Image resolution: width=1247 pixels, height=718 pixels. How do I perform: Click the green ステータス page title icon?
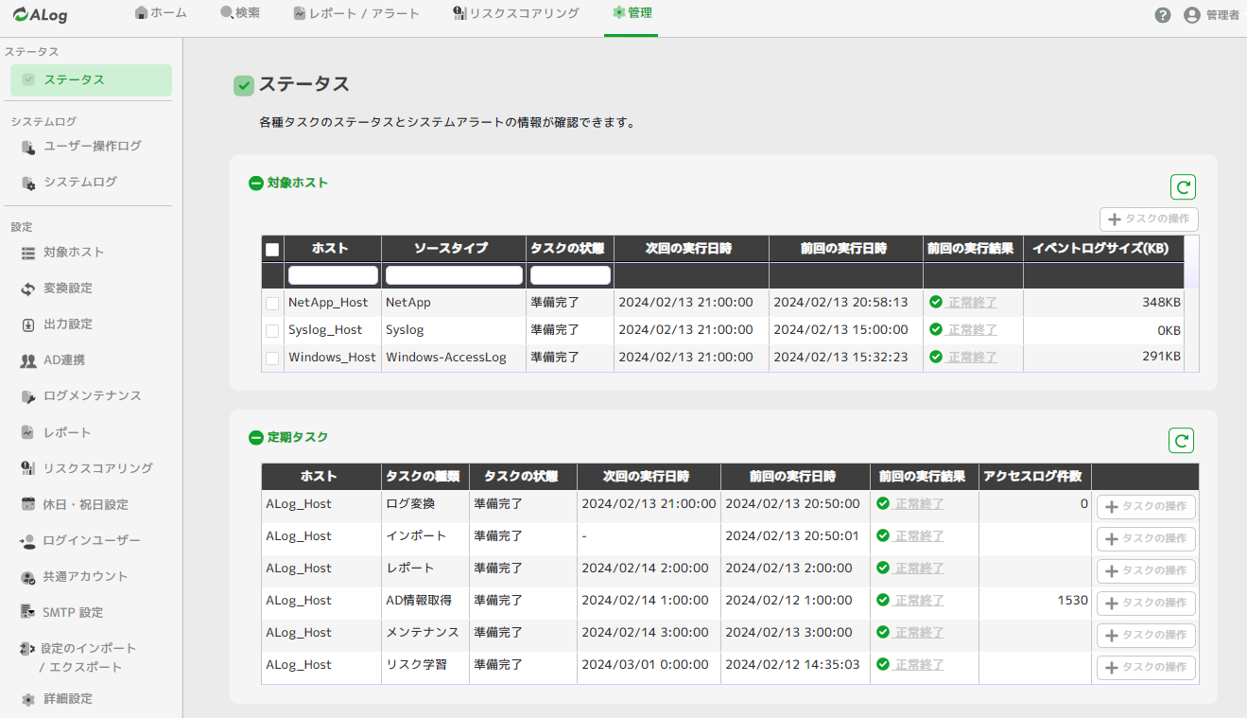[x=244, y=86]
